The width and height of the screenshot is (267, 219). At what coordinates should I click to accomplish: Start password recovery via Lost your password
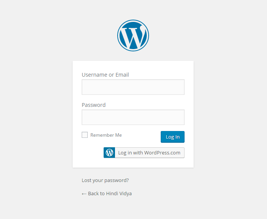[x=105, y=180]
